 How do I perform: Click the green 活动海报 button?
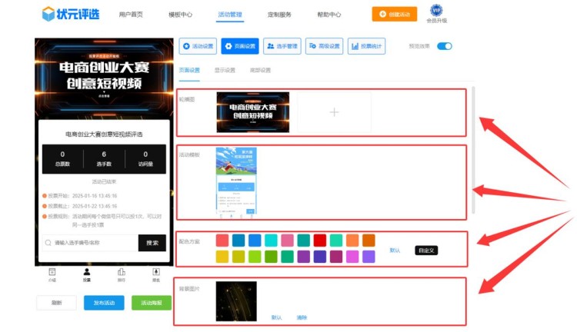coord(152,303)
